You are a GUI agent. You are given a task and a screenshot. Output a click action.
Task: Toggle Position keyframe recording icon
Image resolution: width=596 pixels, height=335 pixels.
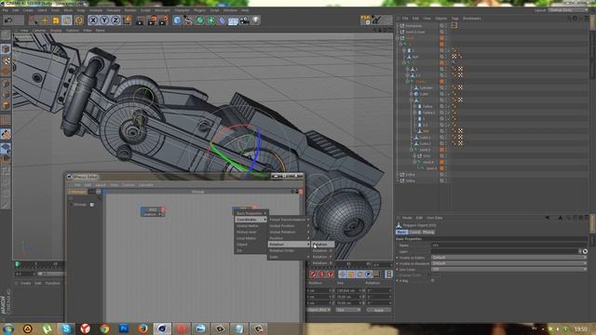[x=343, y=275]
